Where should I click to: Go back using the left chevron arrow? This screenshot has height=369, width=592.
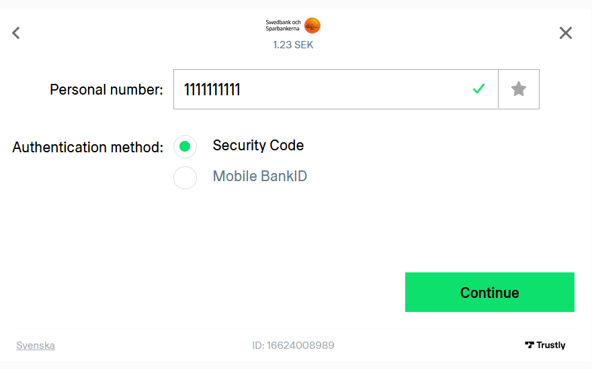(16, 33)
